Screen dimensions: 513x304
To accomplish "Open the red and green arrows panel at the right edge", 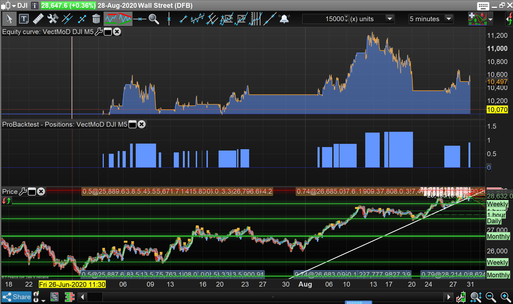I will click(x=509, y=19).
